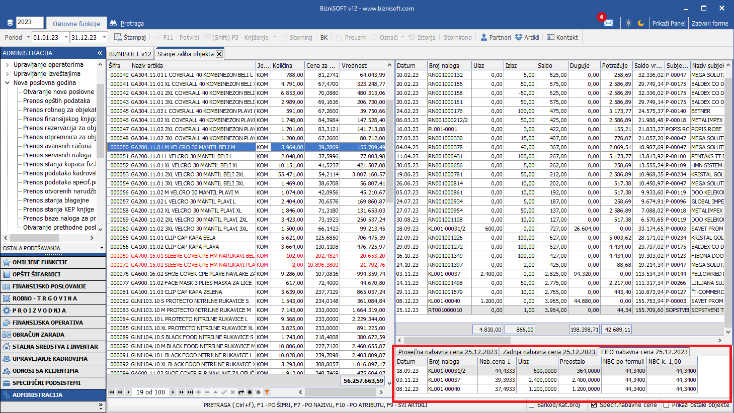Switch to Prosečna nabavna cena tab
This screenshot has width=734, height=413.
[x=447, y=352]
